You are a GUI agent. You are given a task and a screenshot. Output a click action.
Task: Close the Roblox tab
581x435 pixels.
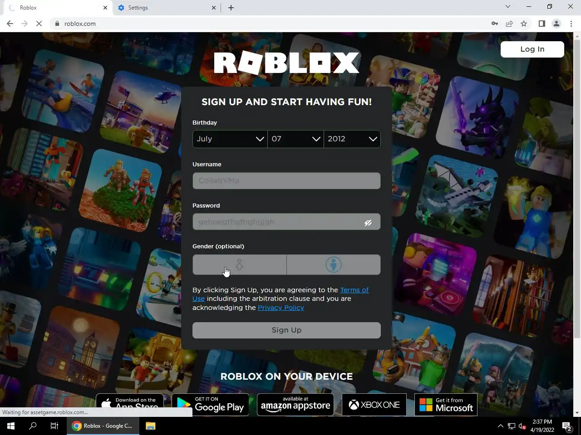point(105,8)
